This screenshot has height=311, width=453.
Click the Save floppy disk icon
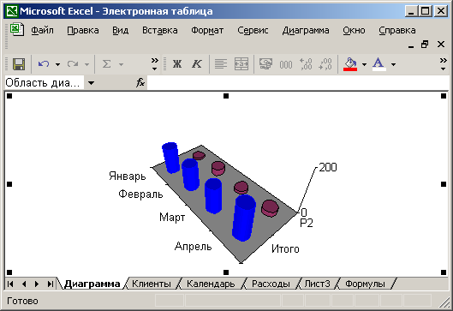click(x=19, y=64)
